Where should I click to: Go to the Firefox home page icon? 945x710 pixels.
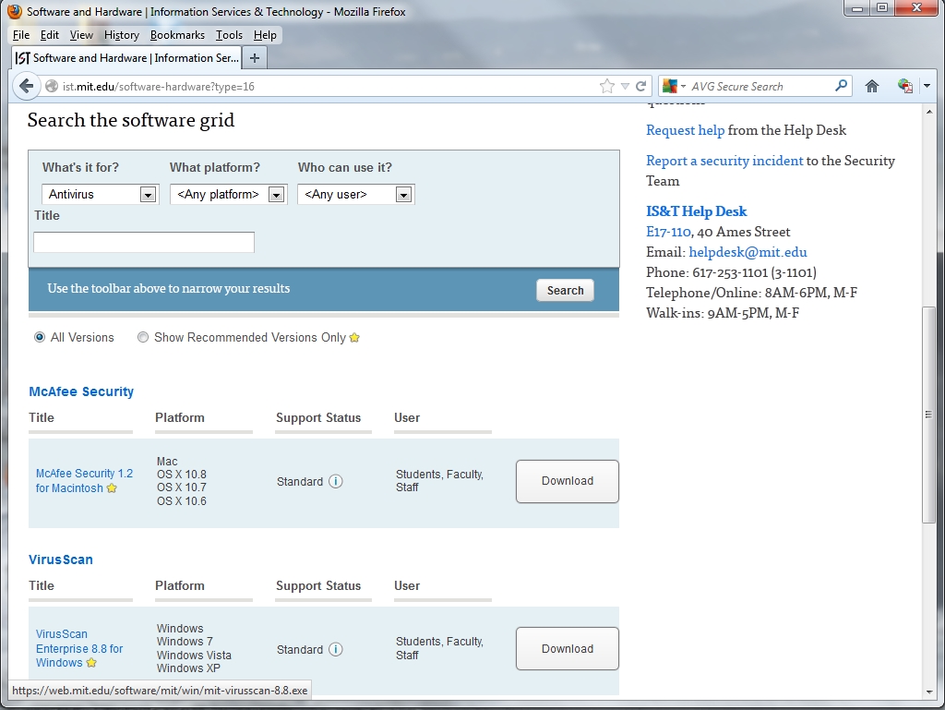point(871,86)
